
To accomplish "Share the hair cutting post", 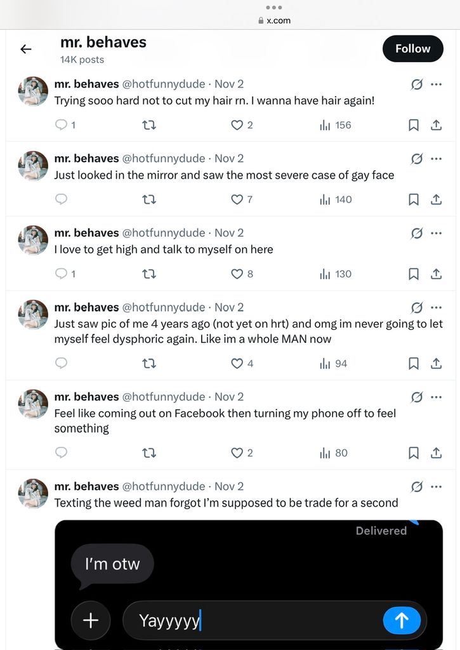I will point(437,125).
